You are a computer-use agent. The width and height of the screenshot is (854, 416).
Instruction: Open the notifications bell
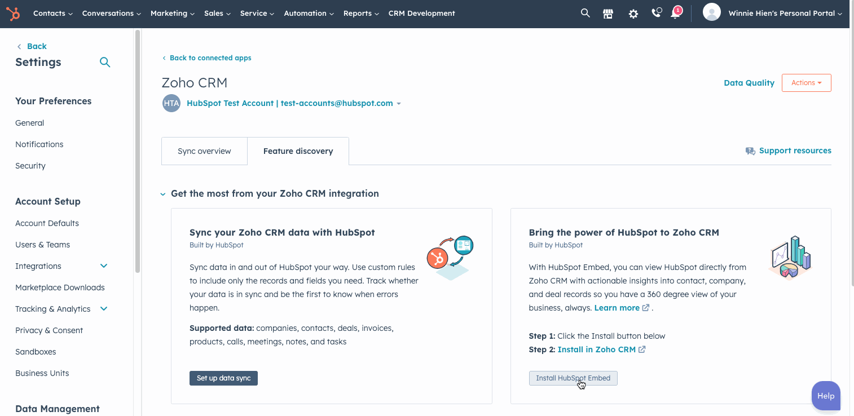pyautogui.click(x=675, y=14)
